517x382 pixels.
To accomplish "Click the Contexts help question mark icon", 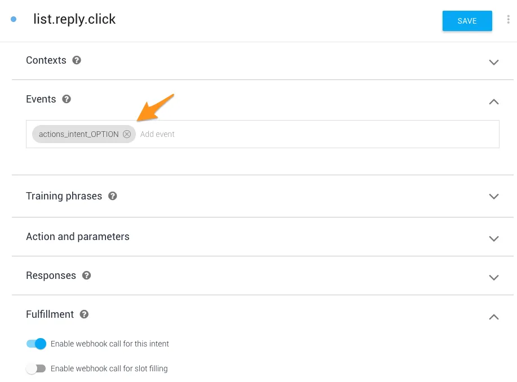I will click(77, 60).
